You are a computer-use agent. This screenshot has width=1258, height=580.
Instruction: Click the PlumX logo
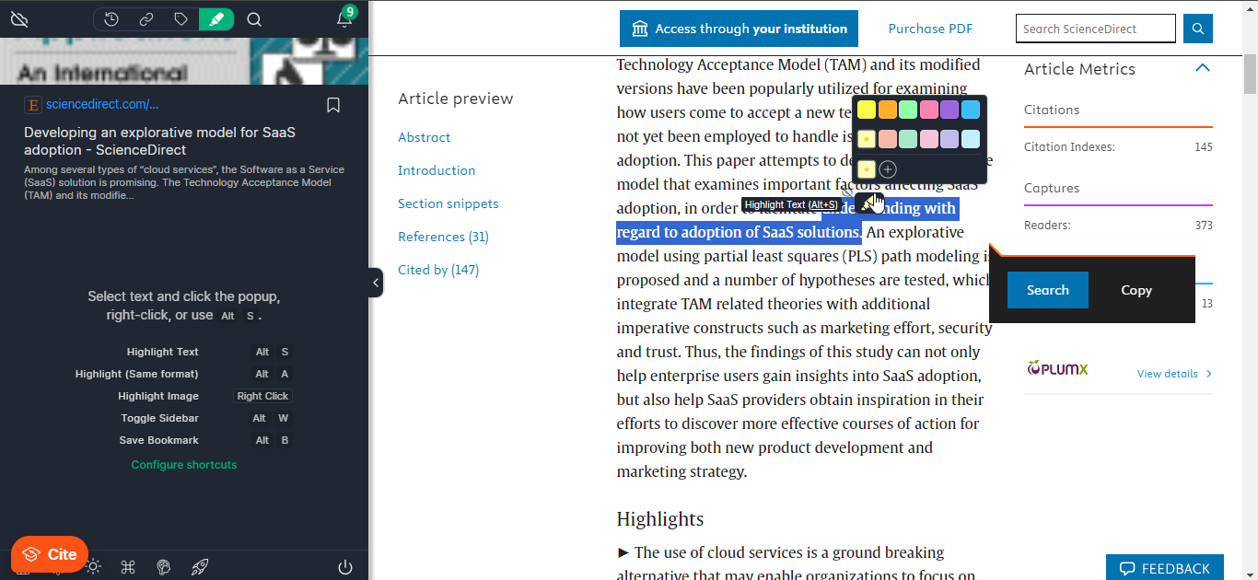coord(1057,369)
